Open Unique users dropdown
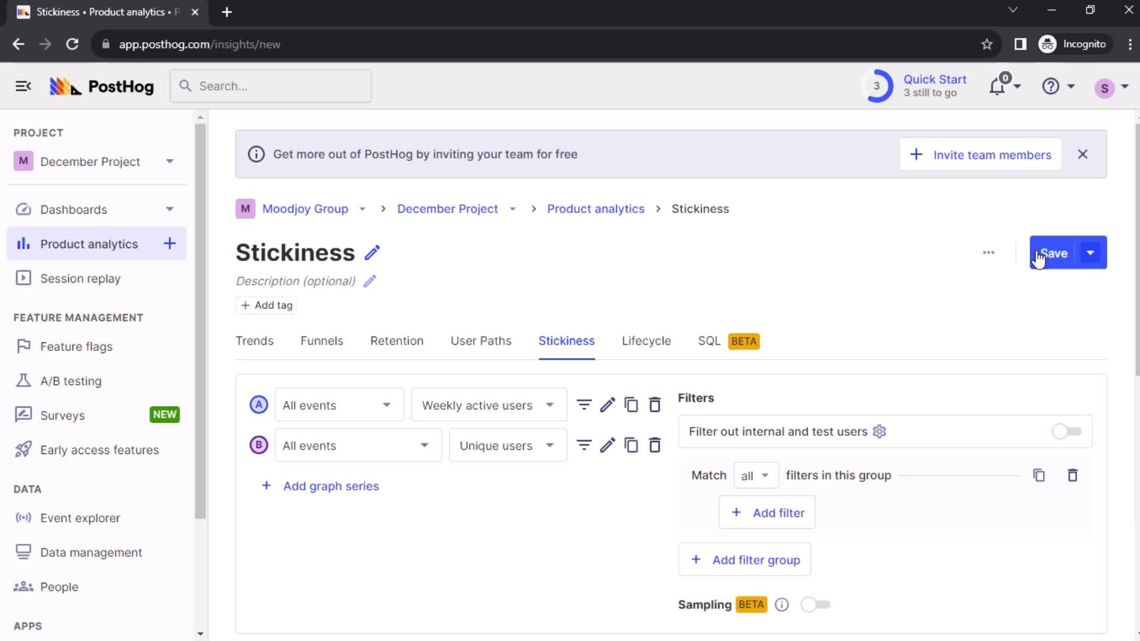 pyautogui.click(x=508, y=445)
